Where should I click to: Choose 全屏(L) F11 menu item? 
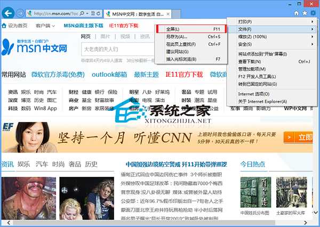[x=191, y=29]
